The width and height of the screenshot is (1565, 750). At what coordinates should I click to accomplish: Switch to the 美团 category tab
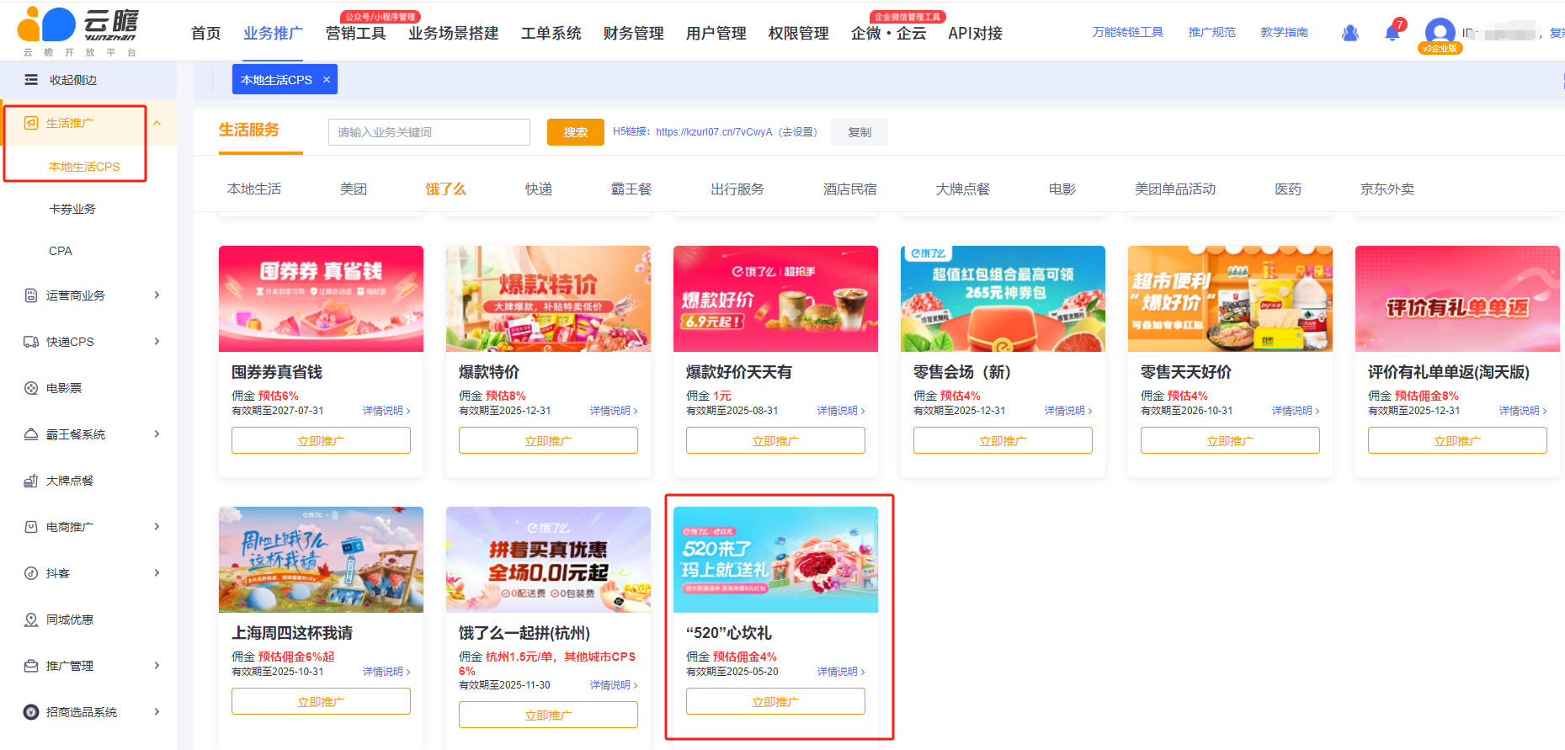tap(354, 189)
